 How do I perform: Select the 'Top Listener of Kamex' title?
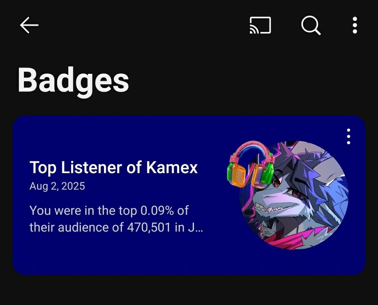113,167
